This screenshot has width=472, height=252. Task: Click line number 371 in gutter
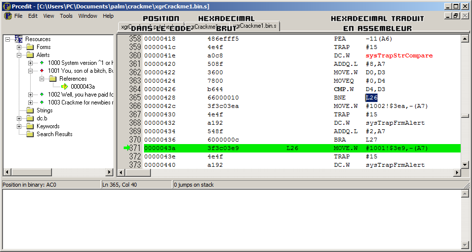coord(135,148)
